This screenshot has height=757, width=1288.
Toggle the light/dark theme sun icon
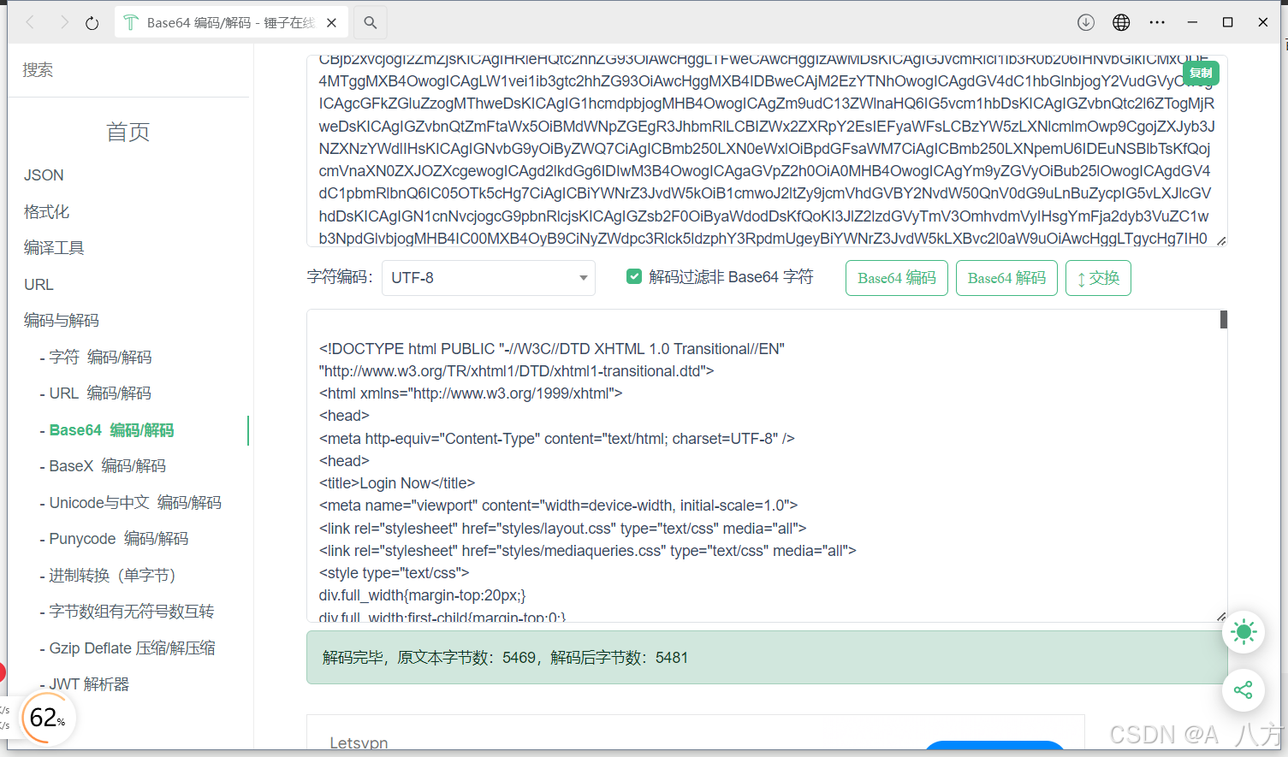(1243, 632)
